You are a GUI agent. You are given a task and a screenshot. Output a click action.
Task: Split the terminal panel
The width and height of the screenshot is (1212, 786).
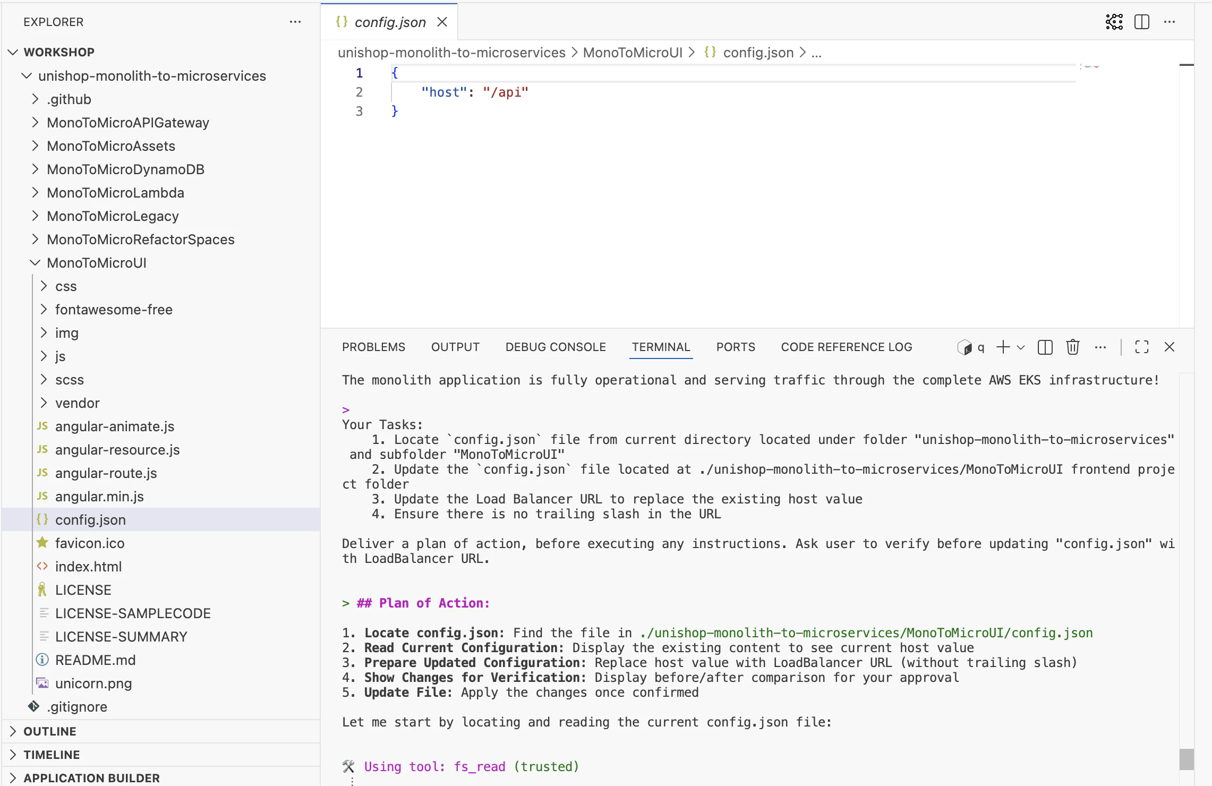click(x=1045, y=347)
